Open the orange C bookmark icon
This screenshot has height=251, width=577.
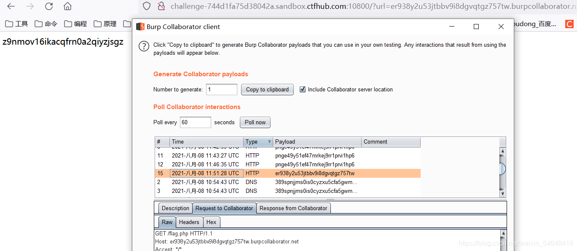[569, 24]
